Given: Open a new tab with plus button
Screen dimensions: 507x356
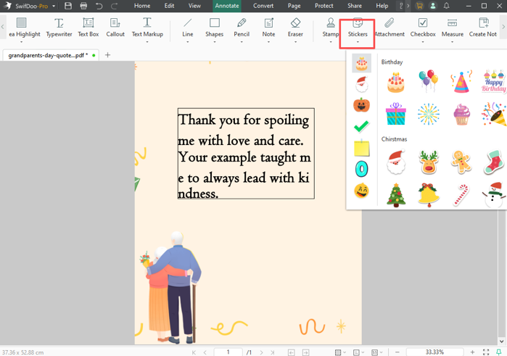Looking at the screenshot, I should point(107,55).
